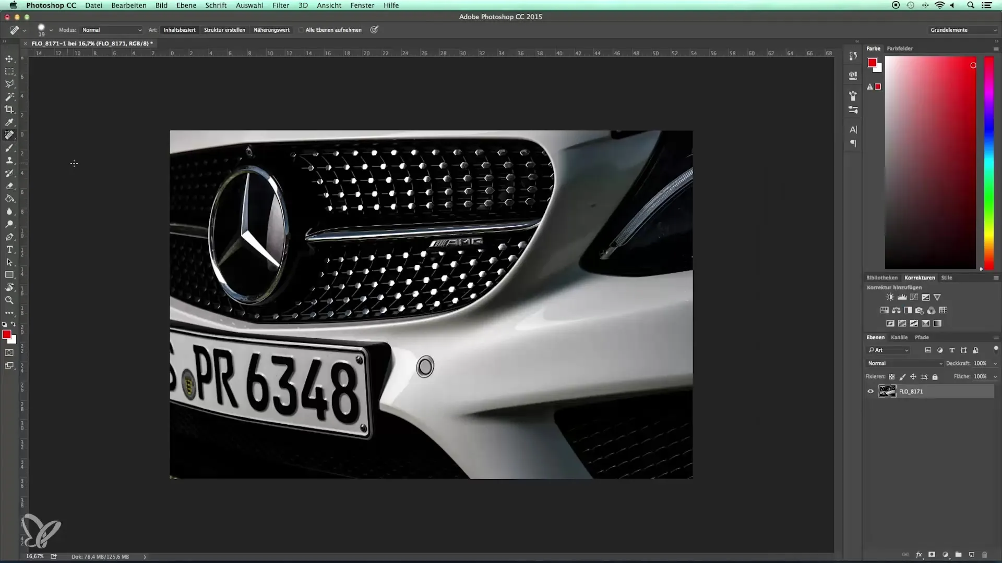This screenshot has height=563, width=1002.
Task: Add a Black & White adjustment
Action: pyautogui.click(x=908, y=310)
